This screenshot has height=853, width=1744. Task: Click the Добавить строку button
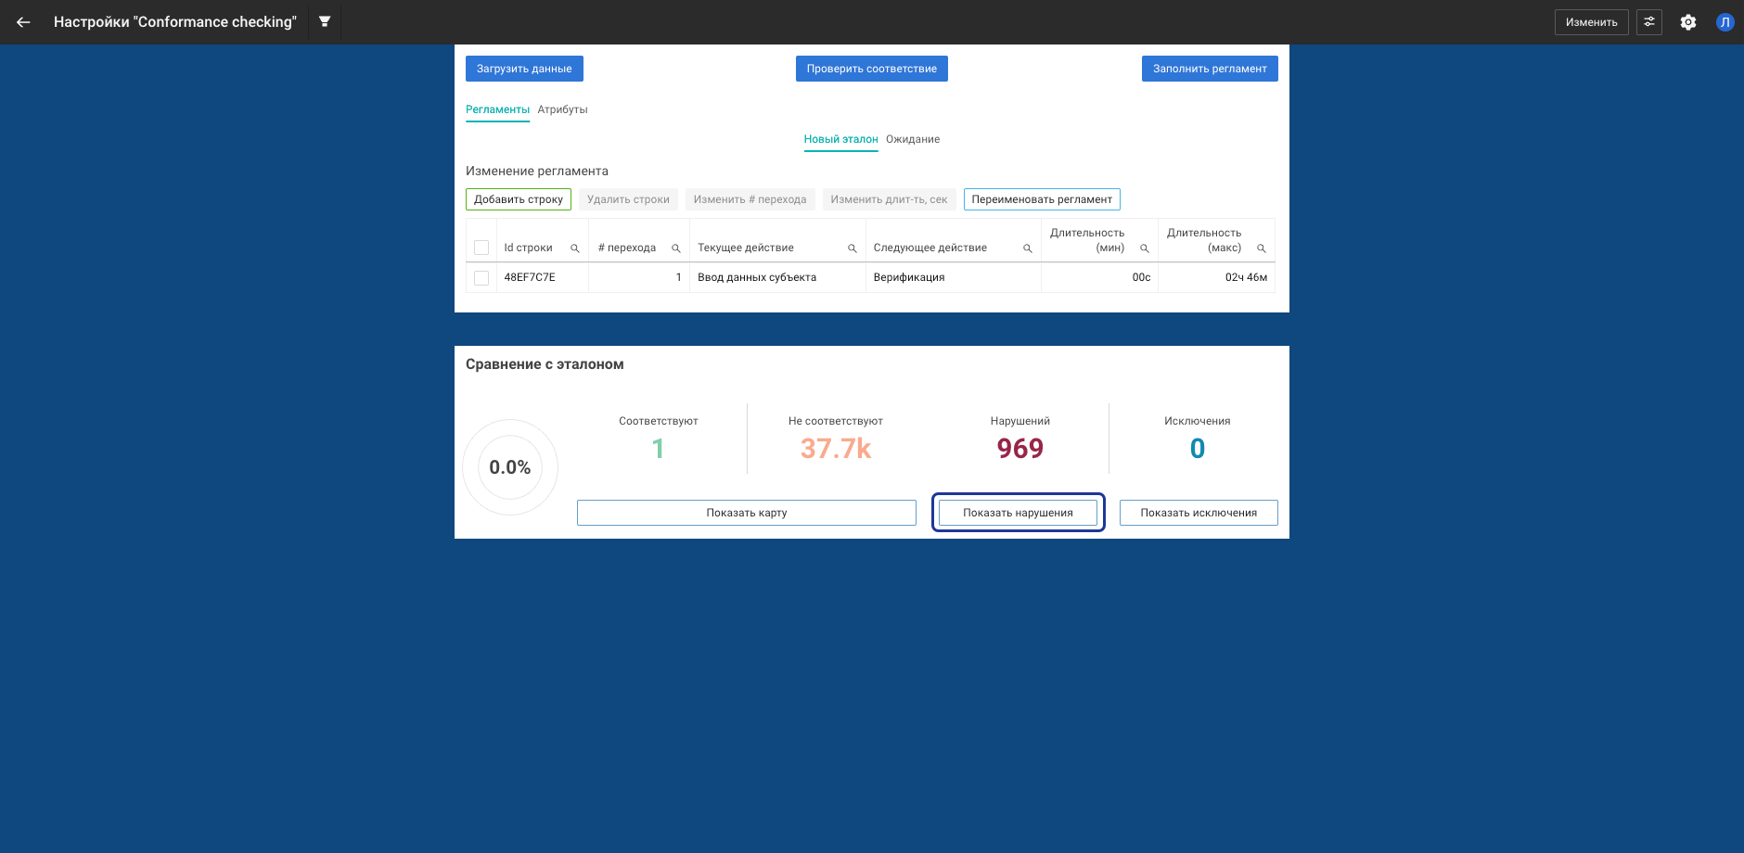coord(518,199)
